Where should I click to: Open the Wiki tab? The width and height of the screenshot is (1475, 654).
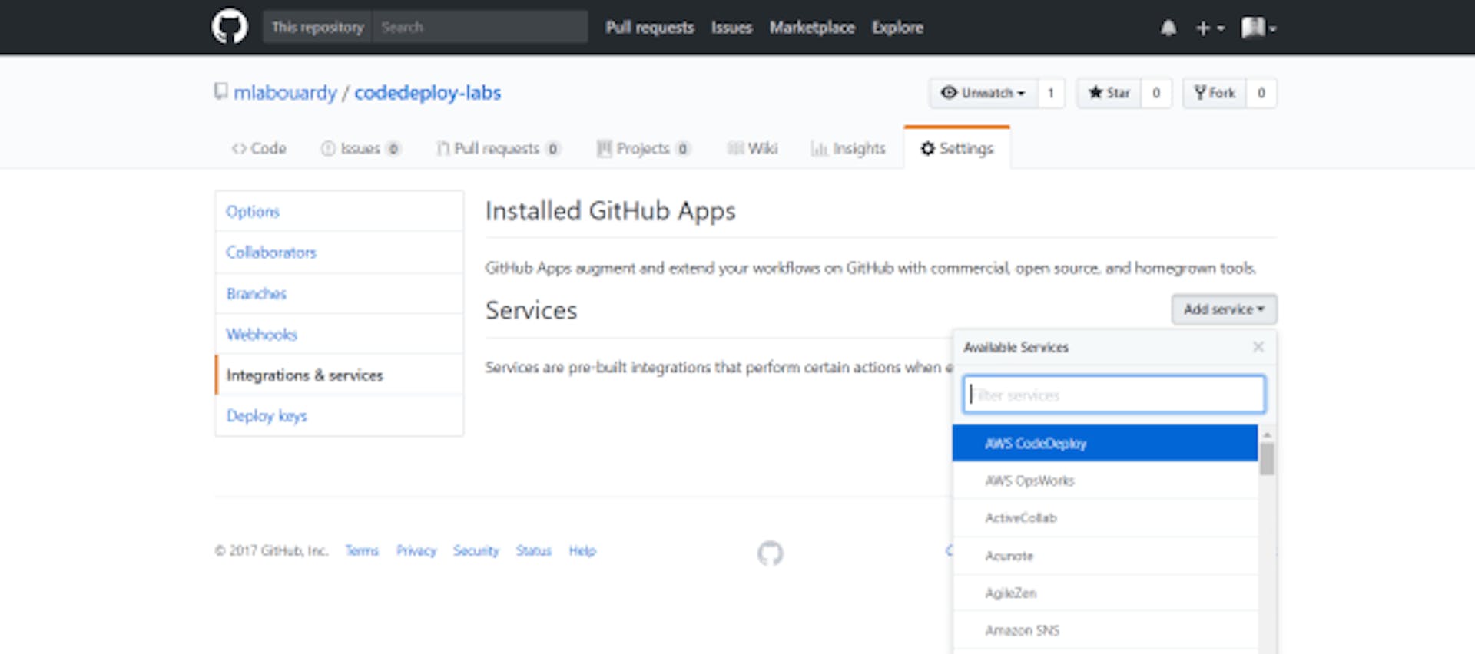tap(752, 148)
